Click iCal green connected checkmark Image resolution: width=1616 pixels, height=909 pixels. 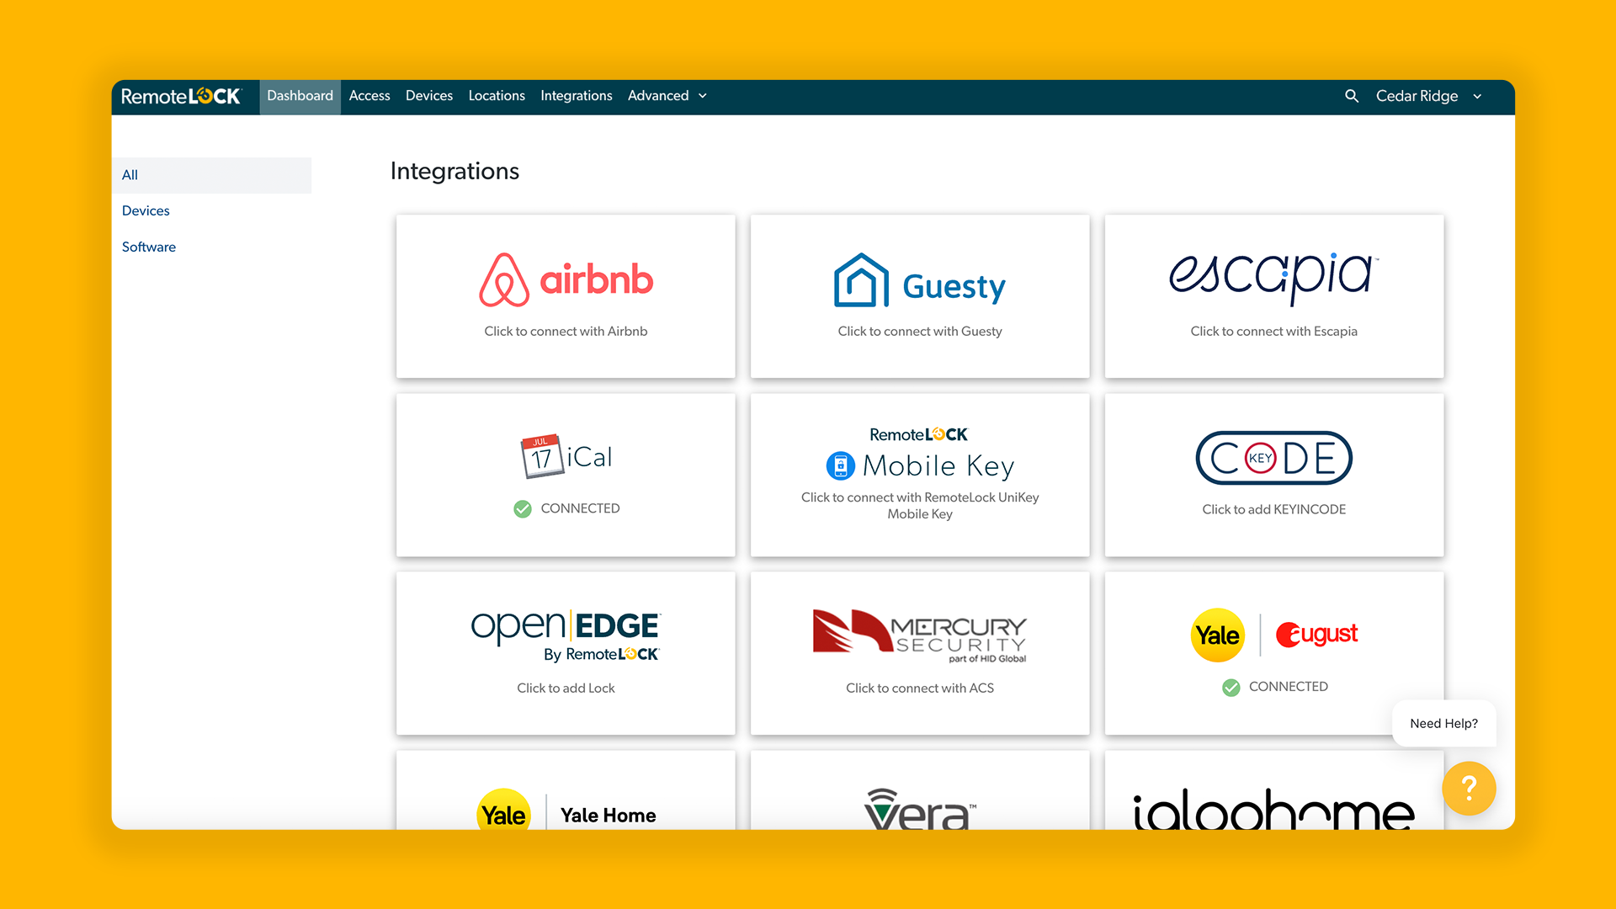coord(523,508)
